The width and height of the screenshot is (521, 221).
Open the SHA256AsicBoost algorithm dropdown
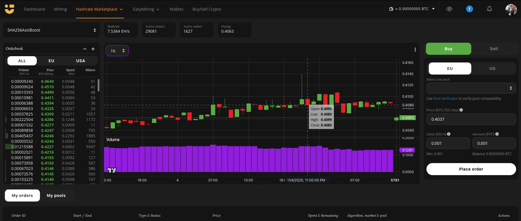pyautogui.click(x=51, y=30)
